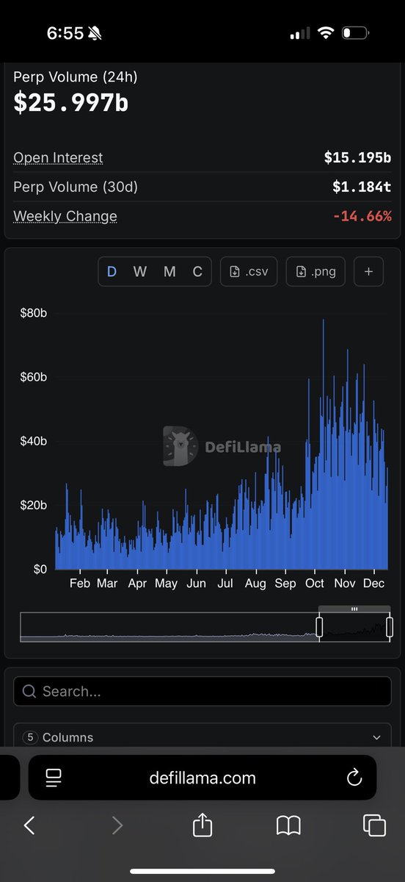Click the cellular signal bars icon
405x882 pixels.
pos(300,34)
